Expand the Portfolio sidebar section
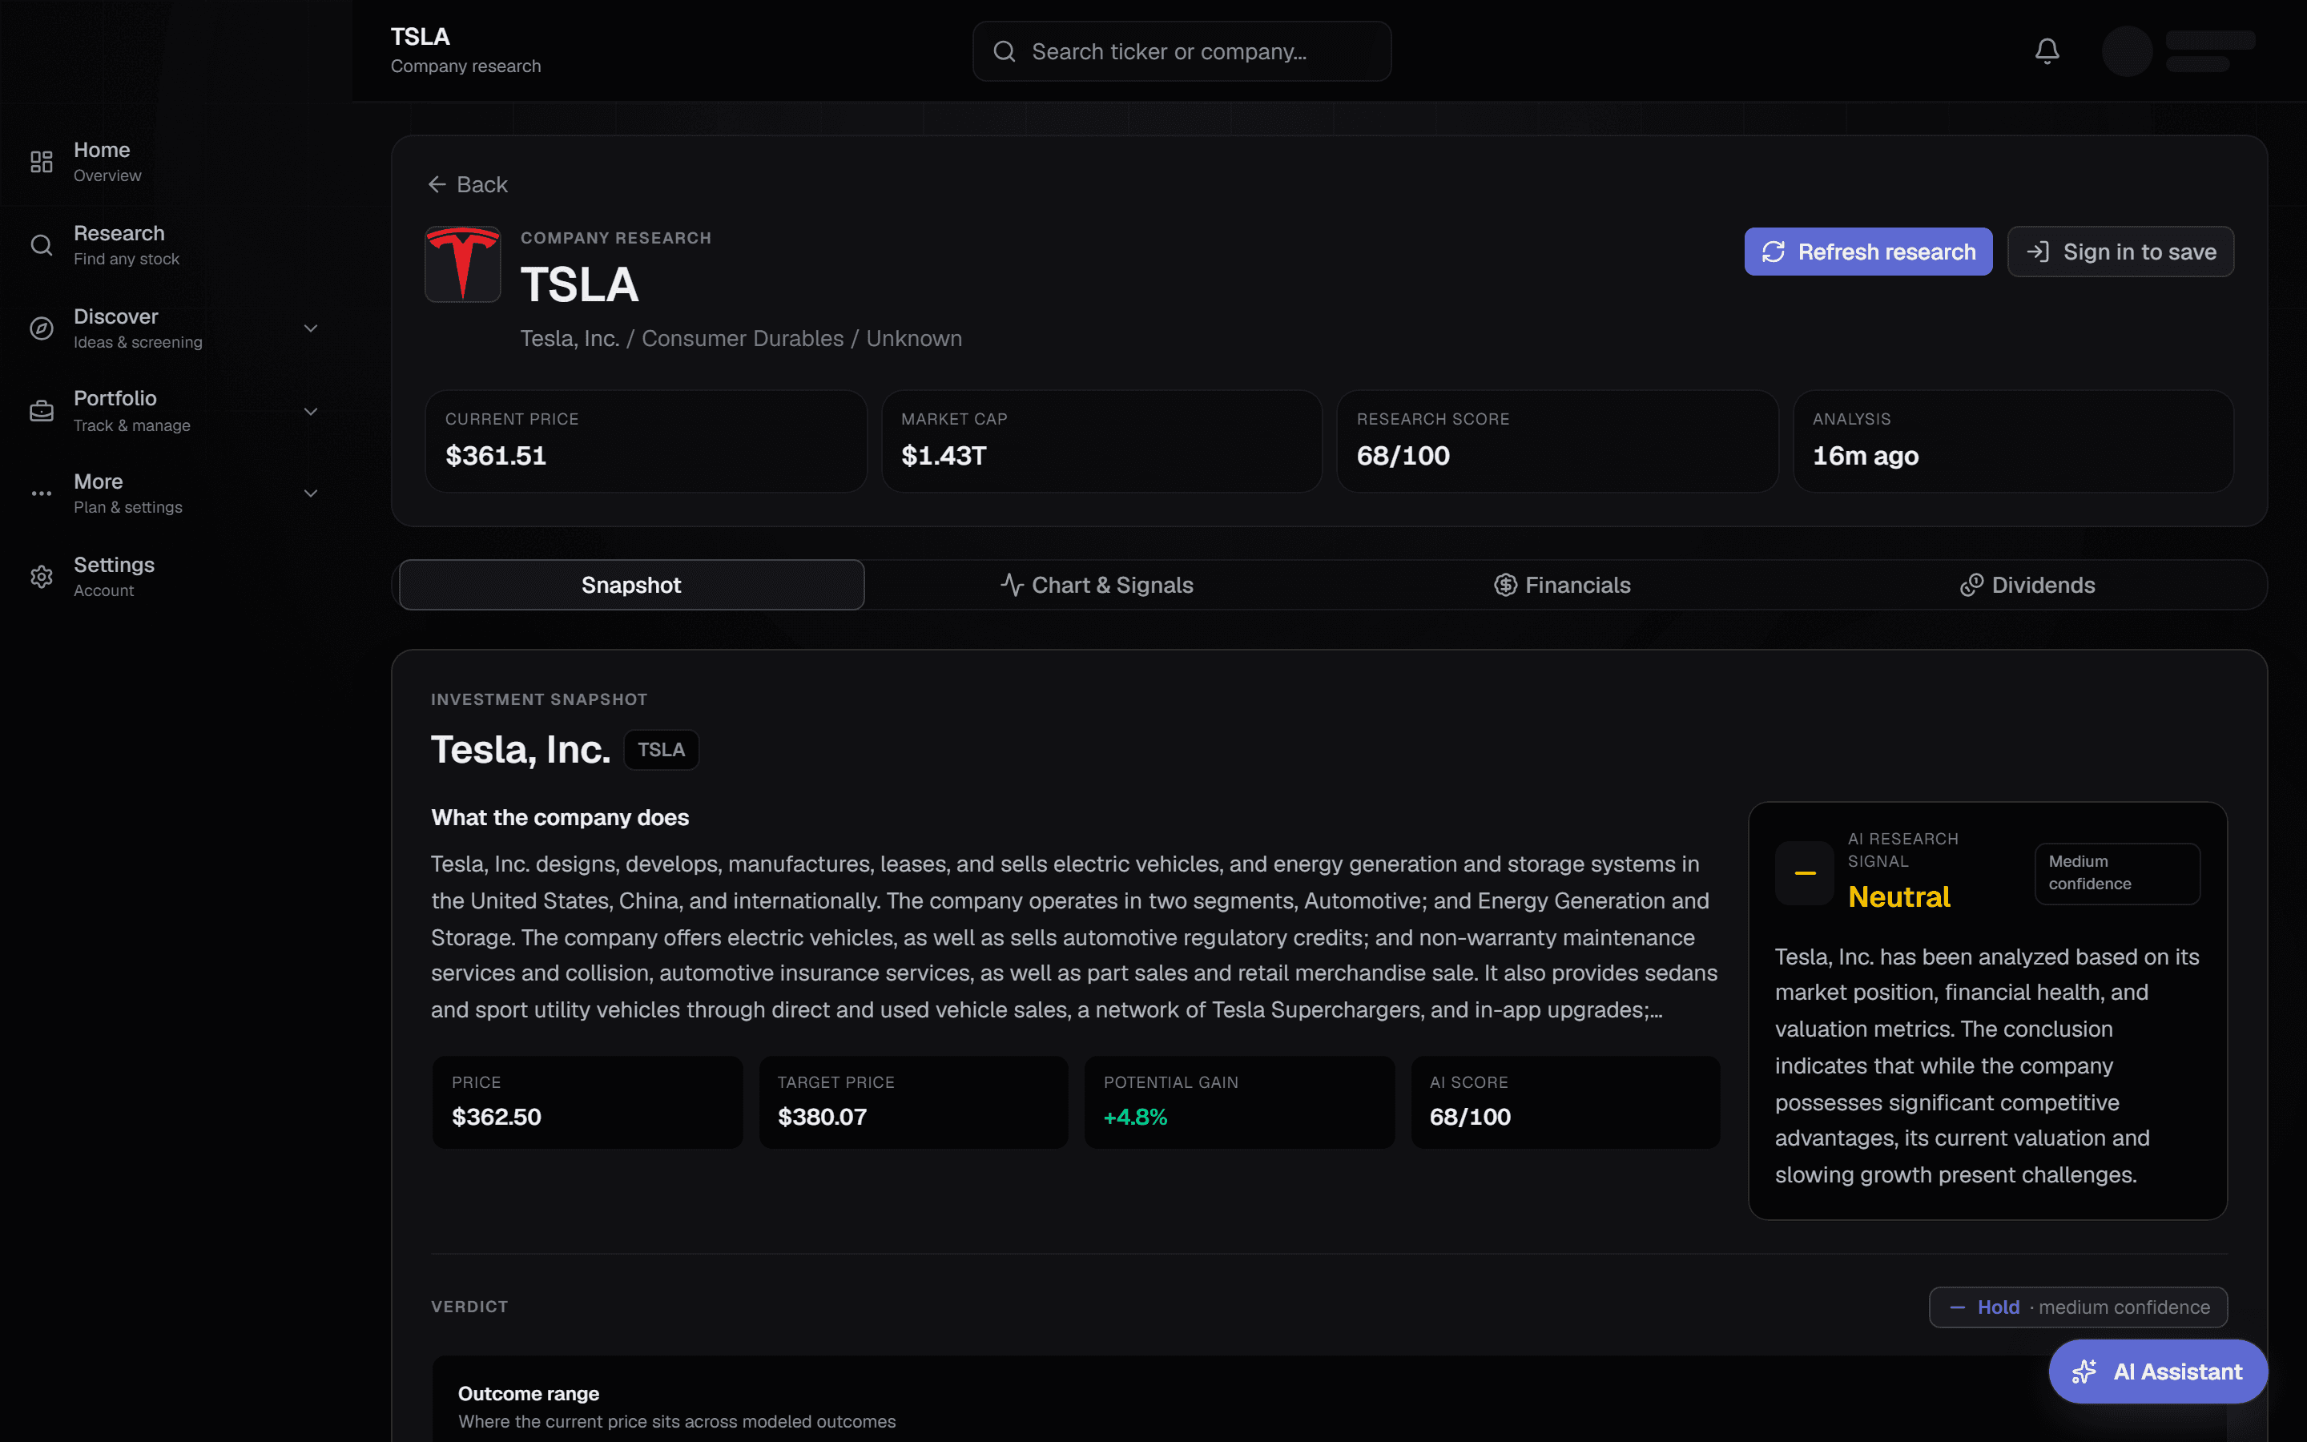 (311, 411)
